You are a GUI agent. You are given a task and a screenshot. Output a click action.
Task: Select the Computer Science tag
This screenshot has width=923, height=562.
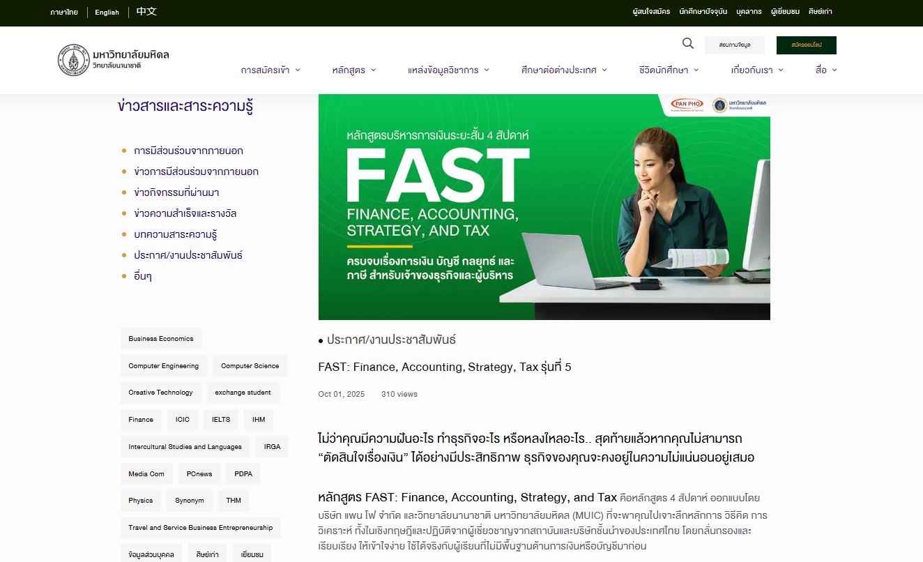[250, 365]
